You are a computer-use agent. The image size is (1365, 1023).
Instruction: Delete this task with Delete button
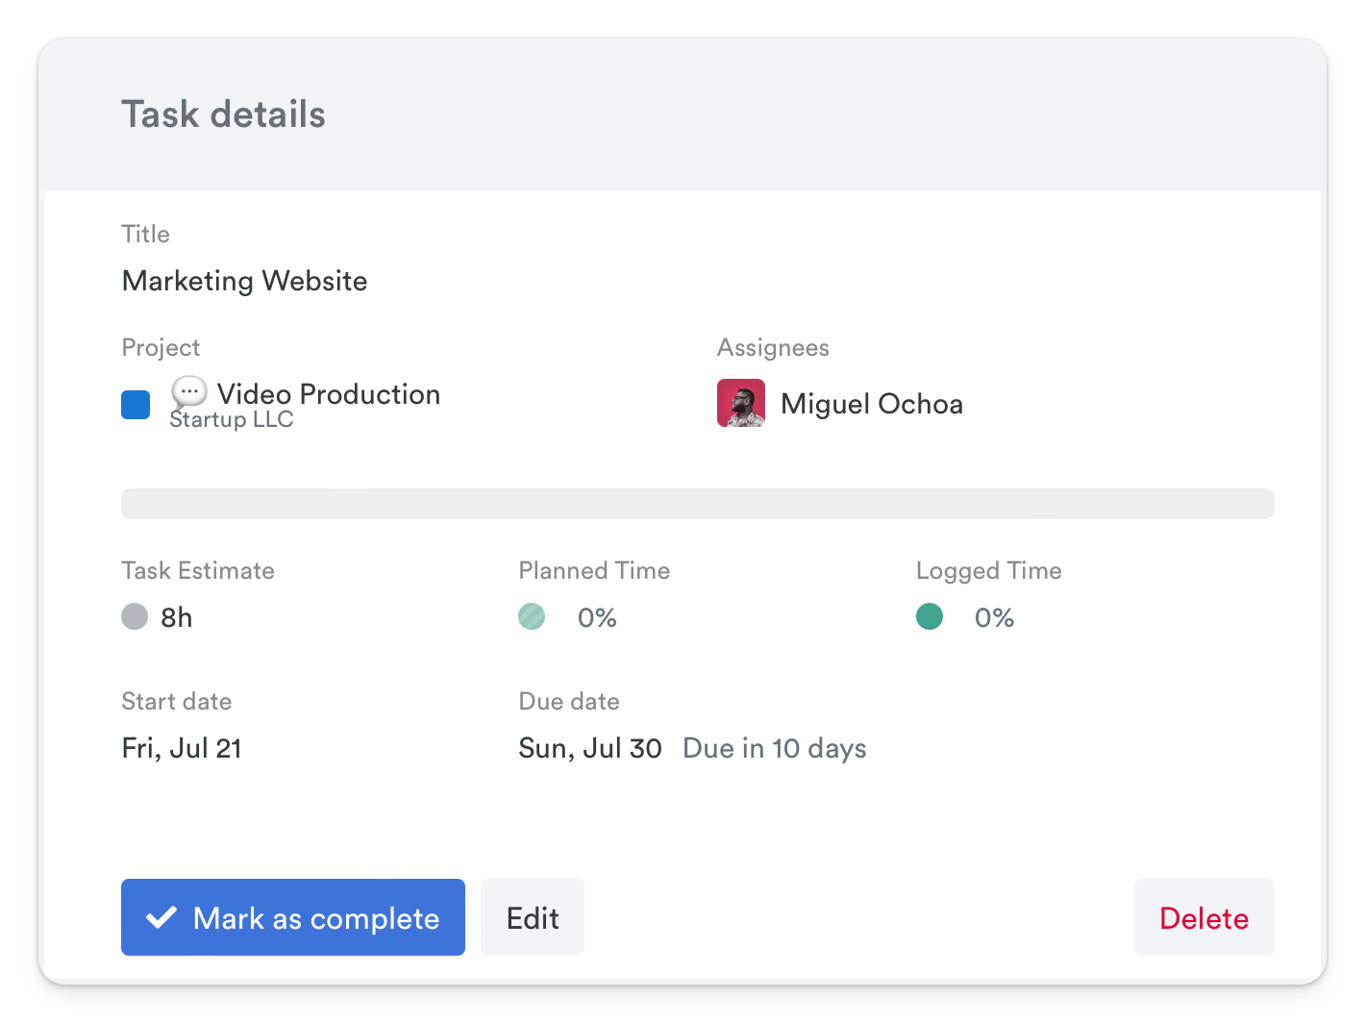(1204, 917)
